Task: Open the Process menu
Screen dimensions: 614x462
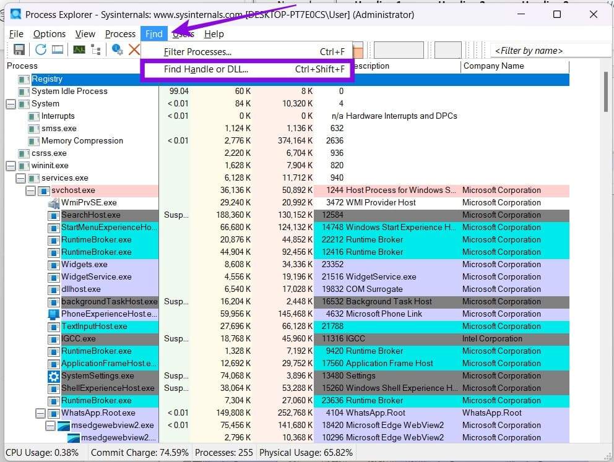Action: (x=120, y=34)
